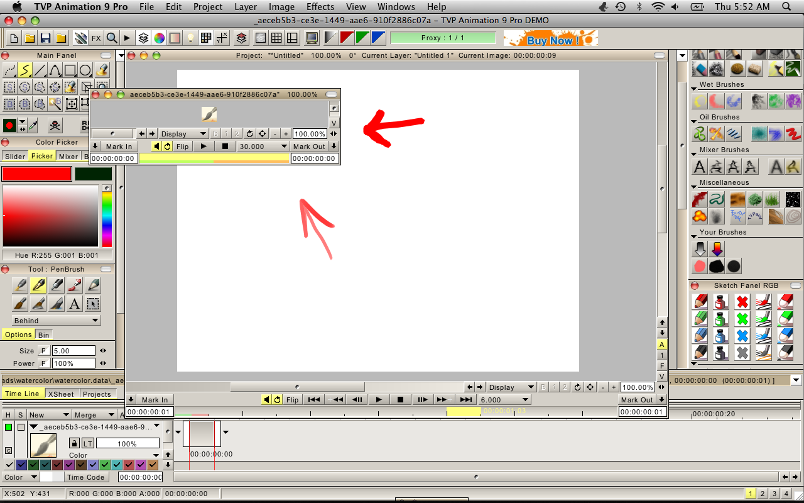The image size is (804, 503).
Task: Toggle the blue checkmark color group in timeline
Action: pos(21,465)
